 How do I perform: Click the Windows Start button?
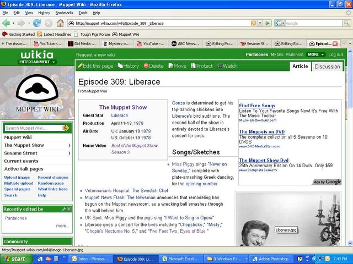[16, 259]
